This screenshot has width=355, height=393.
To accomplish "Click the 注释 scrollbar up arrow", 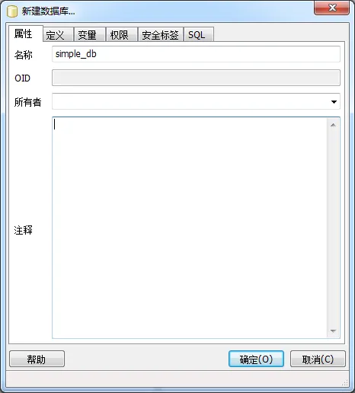I will pyautogui.click(x=334, y=125).
